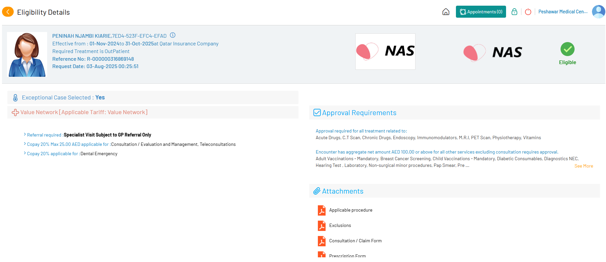Click the NAS logo beside Eligible status
This screenshot has width=606, height=262.
point(493,52)
